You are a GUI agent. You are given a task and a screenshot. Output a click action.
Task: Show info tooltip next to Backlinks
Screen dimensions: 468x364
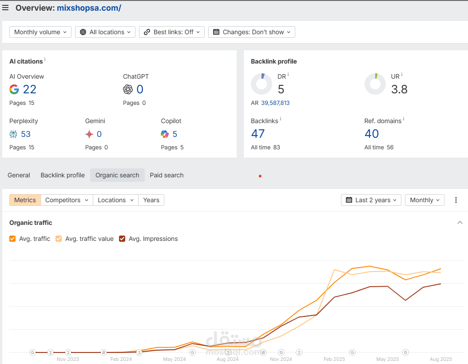tap(281, 119)
